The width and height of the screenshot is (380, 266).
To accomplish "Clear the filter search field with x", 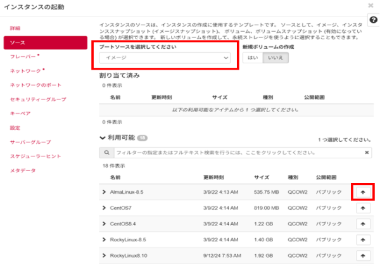I will click(367, 153).
